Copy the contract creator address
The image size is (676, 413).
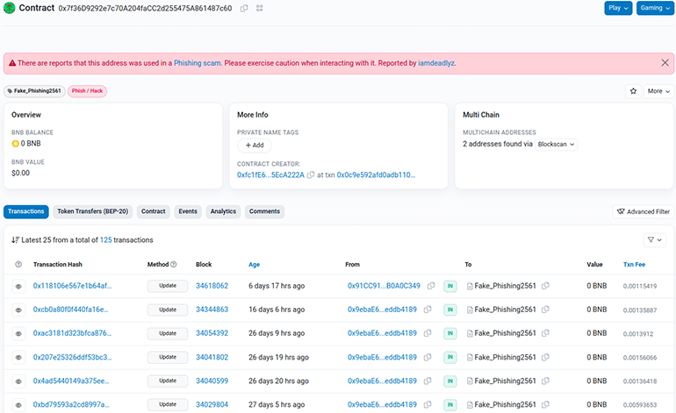[x=311, y=174]
